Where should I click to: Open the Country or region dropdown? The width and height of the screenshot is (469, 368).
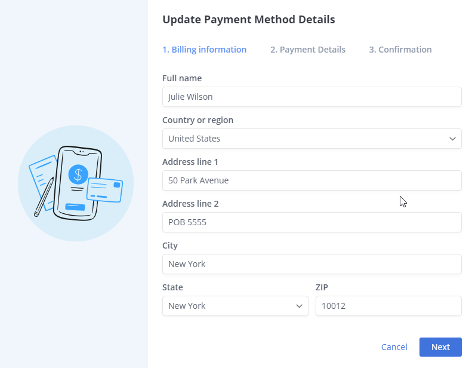click(311, 139)
